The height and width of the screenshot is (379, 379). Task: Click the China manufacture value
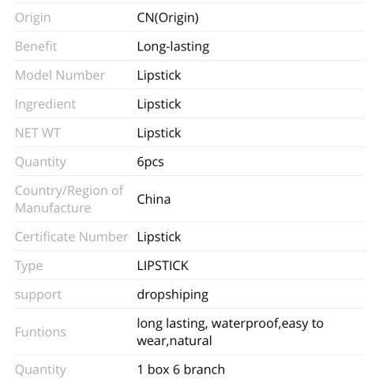point(154,199)
